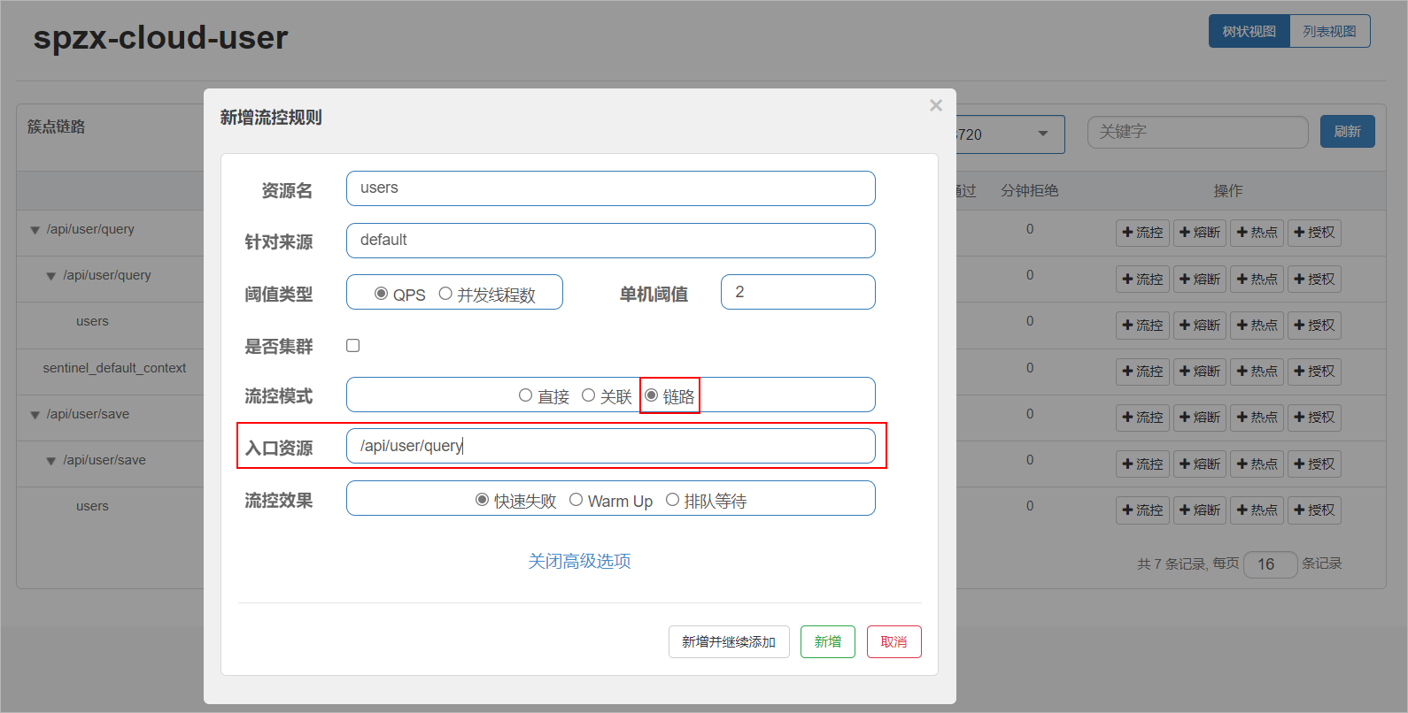1408x713 pixels.
Task: Choose 关联 flow control mode
Action: (588, 395)
